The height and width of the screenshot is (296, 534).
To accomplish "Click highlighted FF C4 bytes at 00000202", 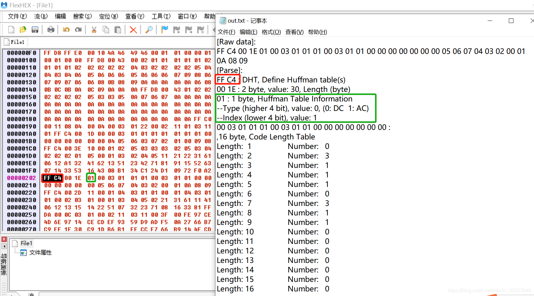I will tap(52, 178).
